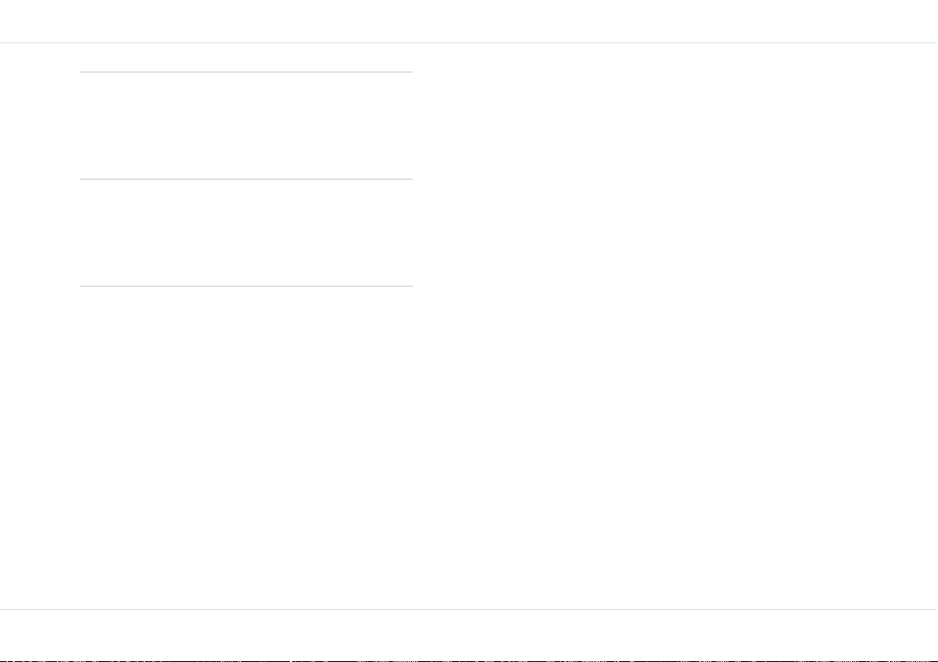Click the right end of top divider
938x662 pixels.
411,72
